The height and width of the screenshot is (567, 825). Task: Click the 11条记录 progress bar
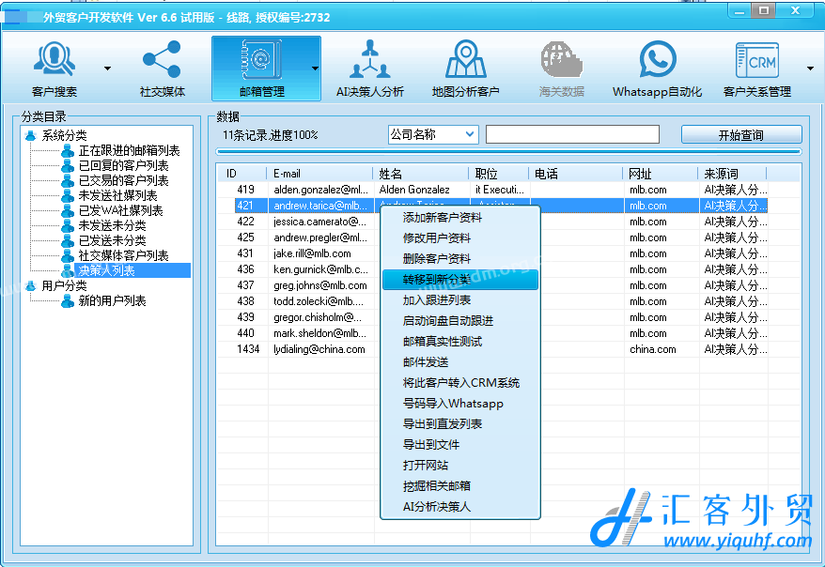pos(508,152)
